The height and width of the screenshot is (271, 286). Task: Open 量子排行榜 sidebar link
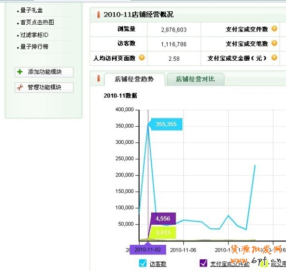click(x=34, y=47)
